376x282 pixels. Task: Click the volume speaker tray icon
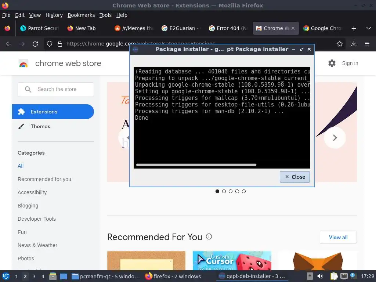pyautogui.click(x=320, y=276)
